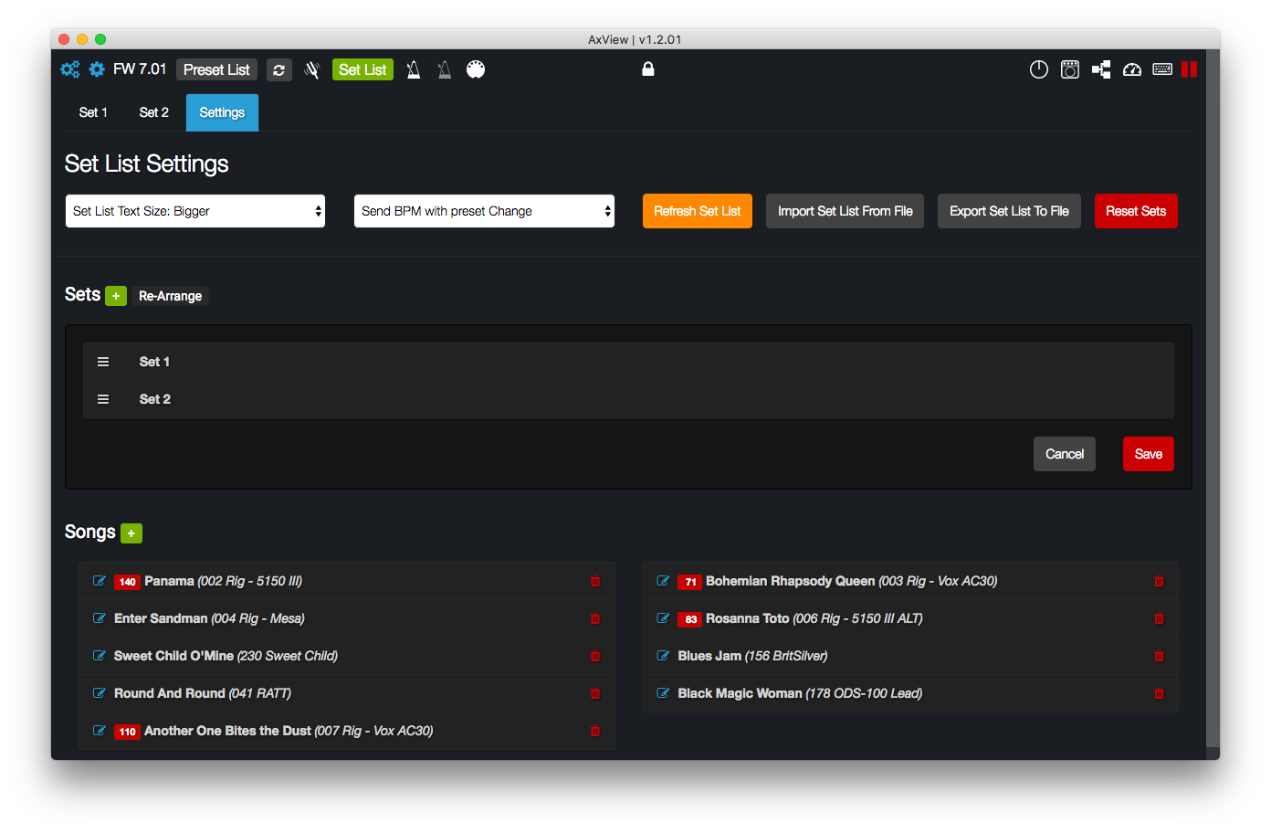1271x833 pixels.
Task: Click the red Reset Sets button
Action: [x=1136, y=211]
